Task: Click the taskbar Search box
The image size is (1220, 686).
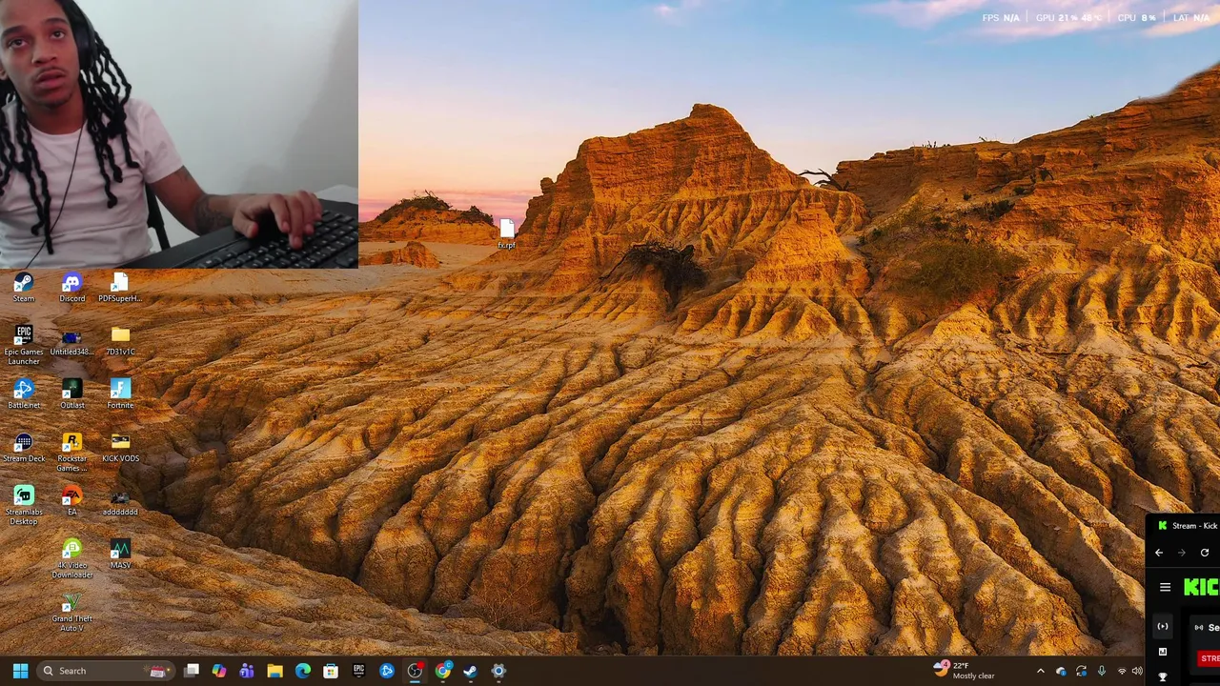Action: [x=105, y=671]
